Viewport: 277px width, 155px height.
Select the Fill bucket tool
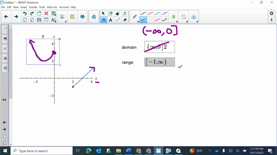coord(125,13)
